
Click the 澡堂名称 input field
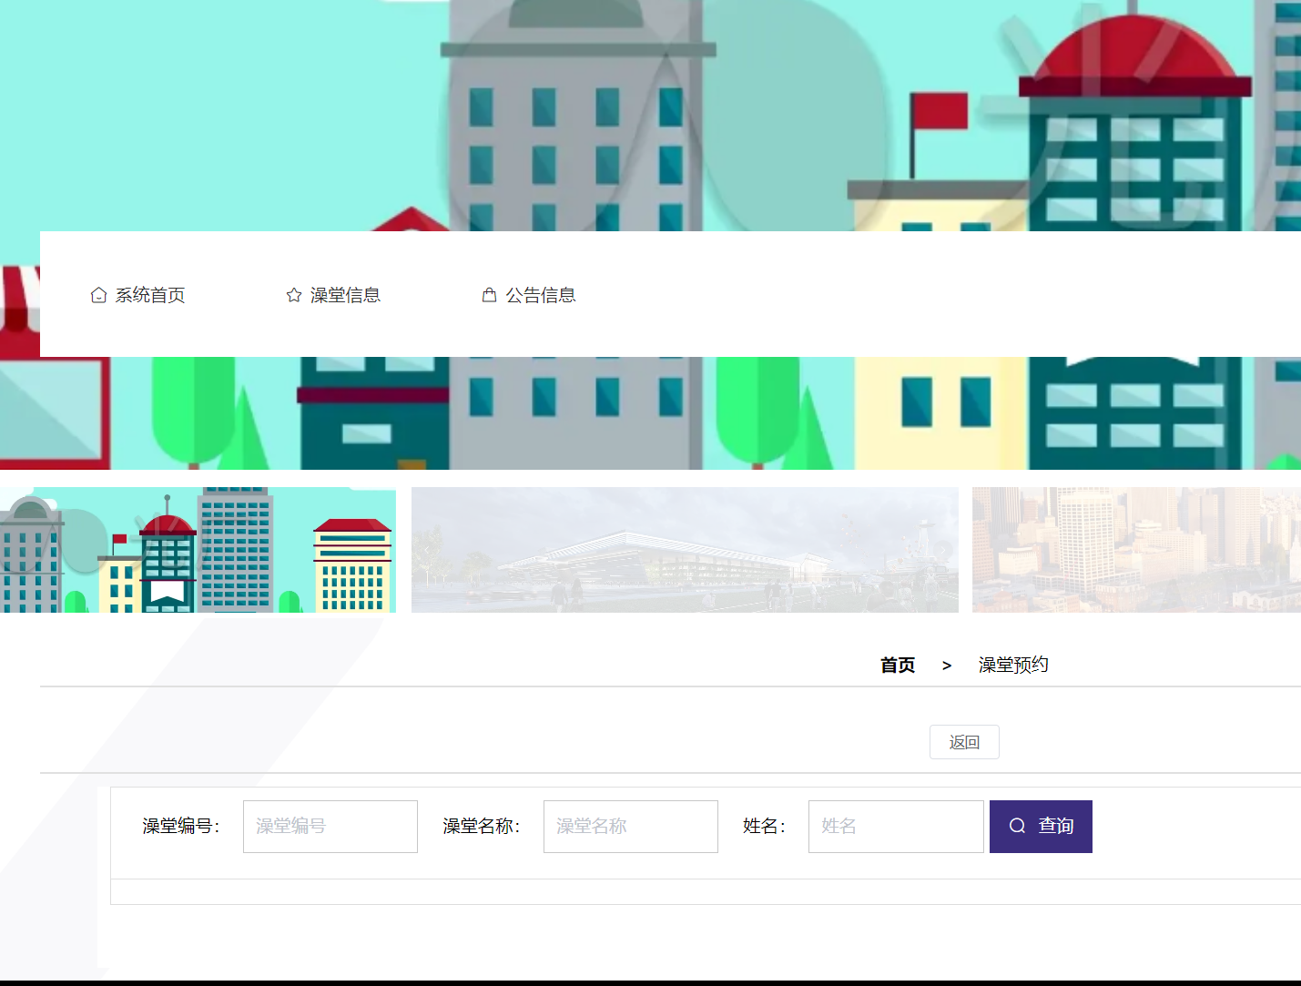click(x=630, y=826)
